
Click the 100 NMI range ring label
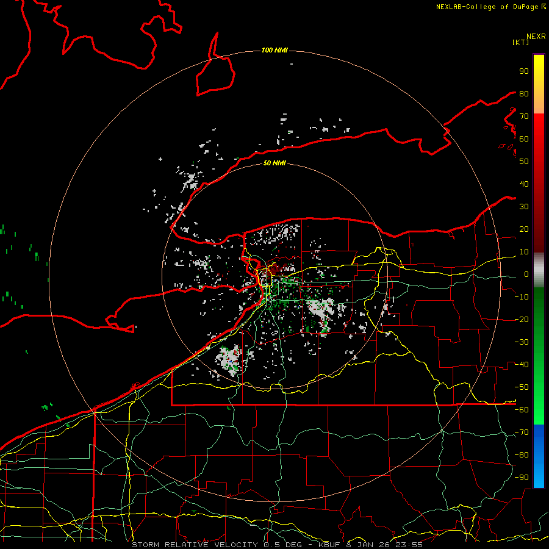pos(274,50)
